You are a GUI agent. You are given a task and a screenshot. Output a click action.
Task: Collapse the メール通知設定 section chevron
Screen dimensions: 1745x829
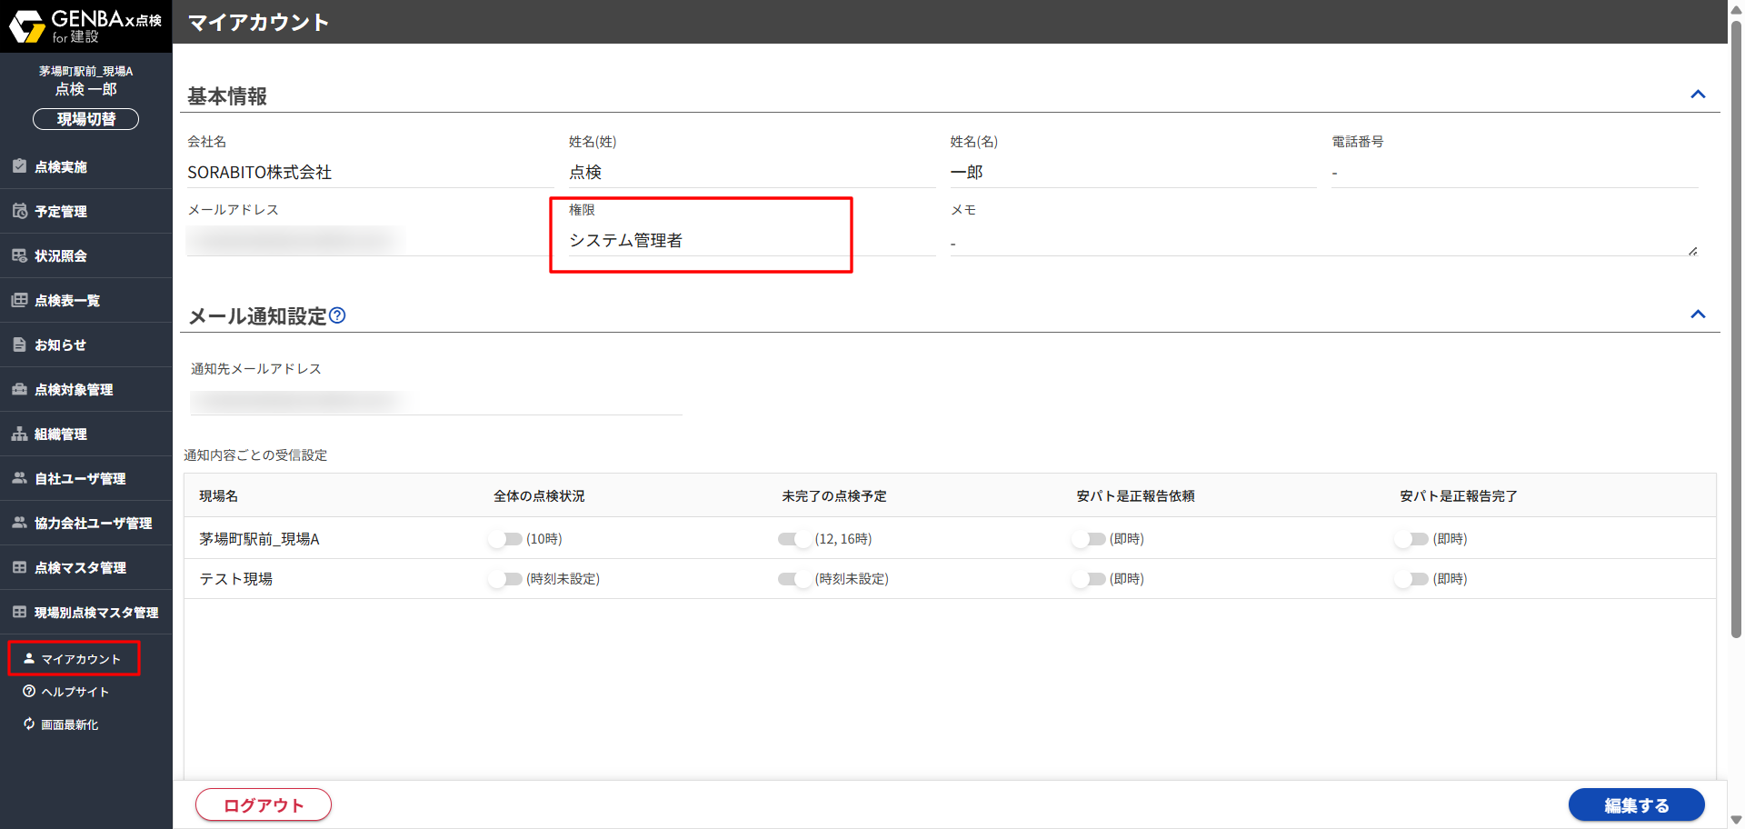coord(1697,315)
